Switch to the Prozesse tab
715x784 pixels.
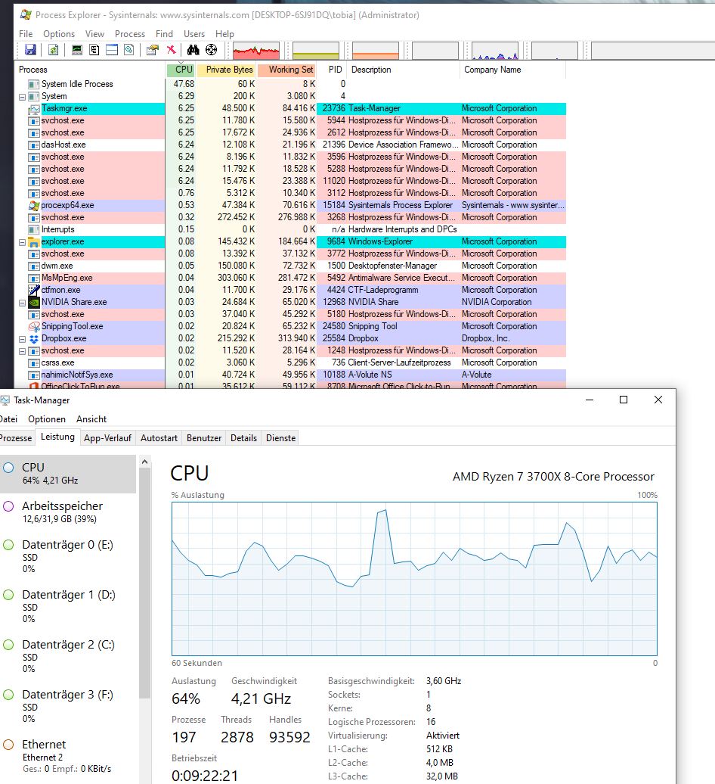tap(17, 438)
